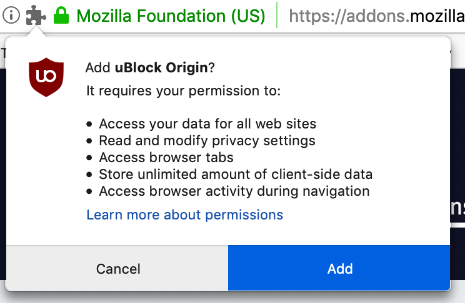Screen dimensions: 465x303
Task: Show Mozilla Foundation (US) site identity details
Action: pyautogui.click(x=171, y=16)
